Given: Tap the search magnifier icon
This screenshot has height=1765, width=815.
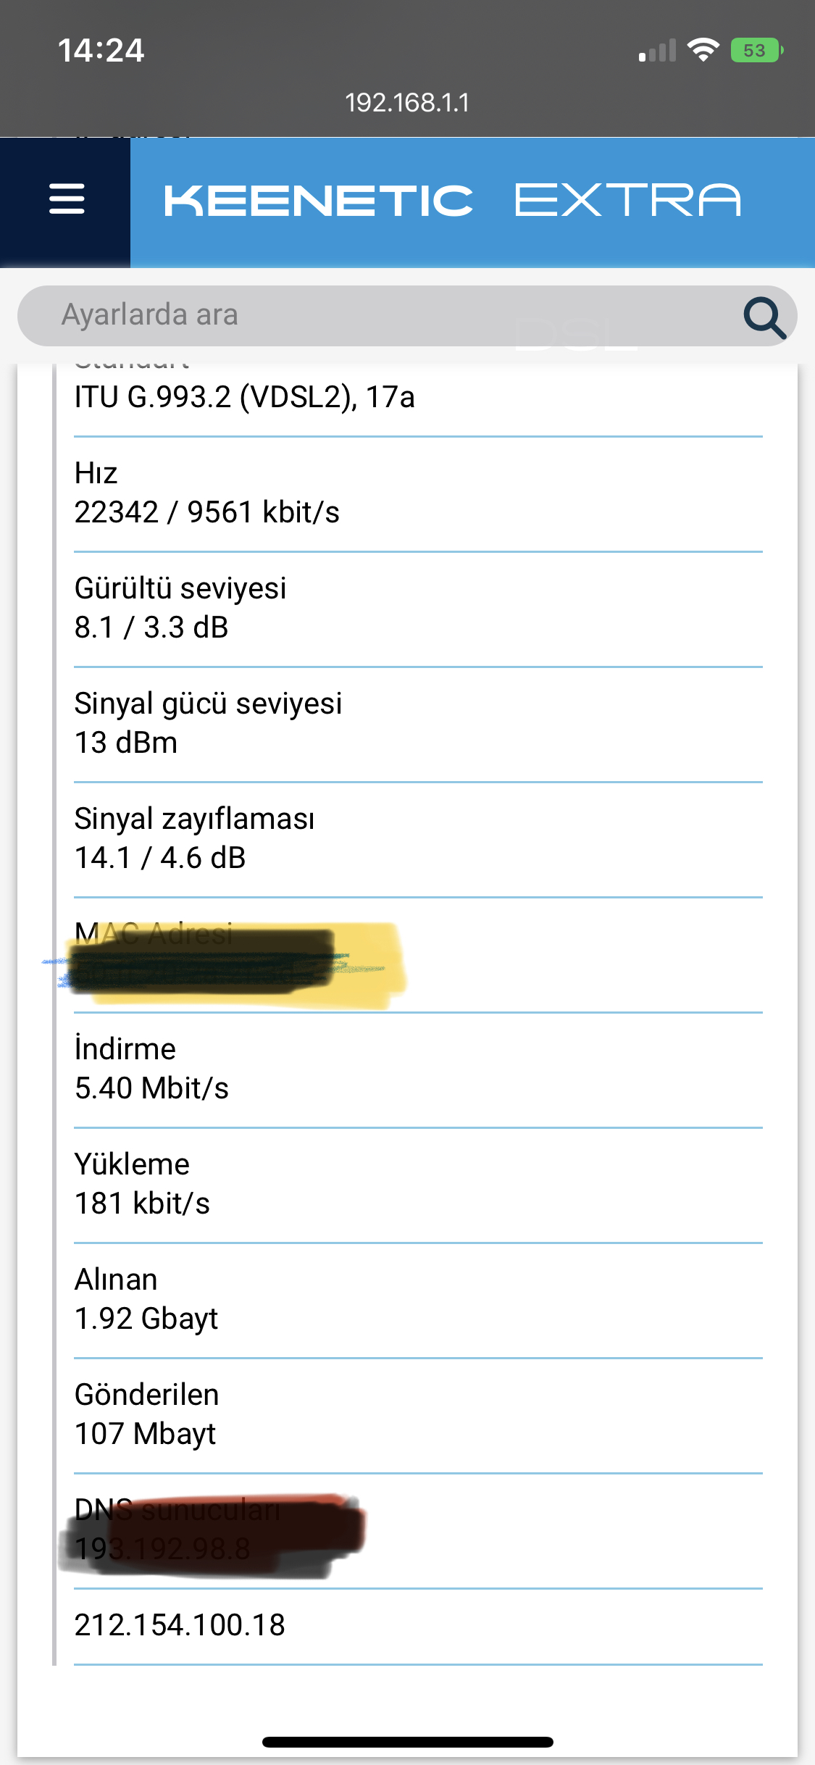Looking at the screenshot, I should coord(764,317).
